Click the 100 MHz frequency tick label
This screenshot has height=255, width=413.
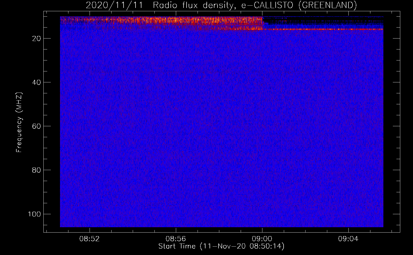tap(34, 214)
